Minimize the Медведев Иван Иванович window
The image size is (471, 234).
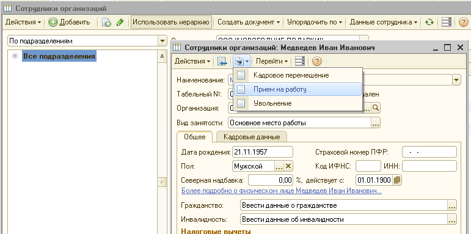[436, 48]
